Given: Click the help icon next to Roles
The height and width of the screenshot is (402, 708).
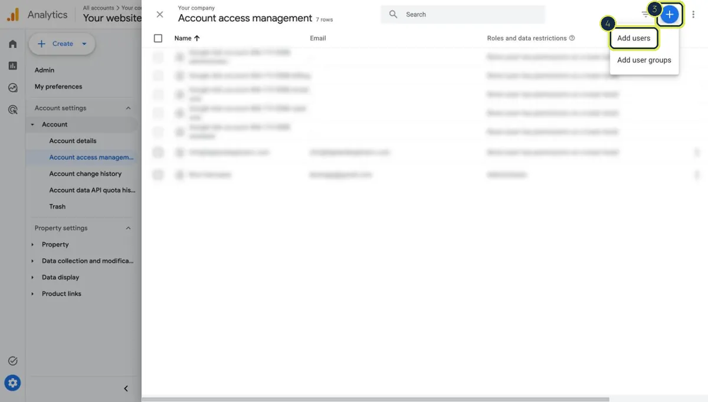Looking at the screenshot, I should coord(572,38).
